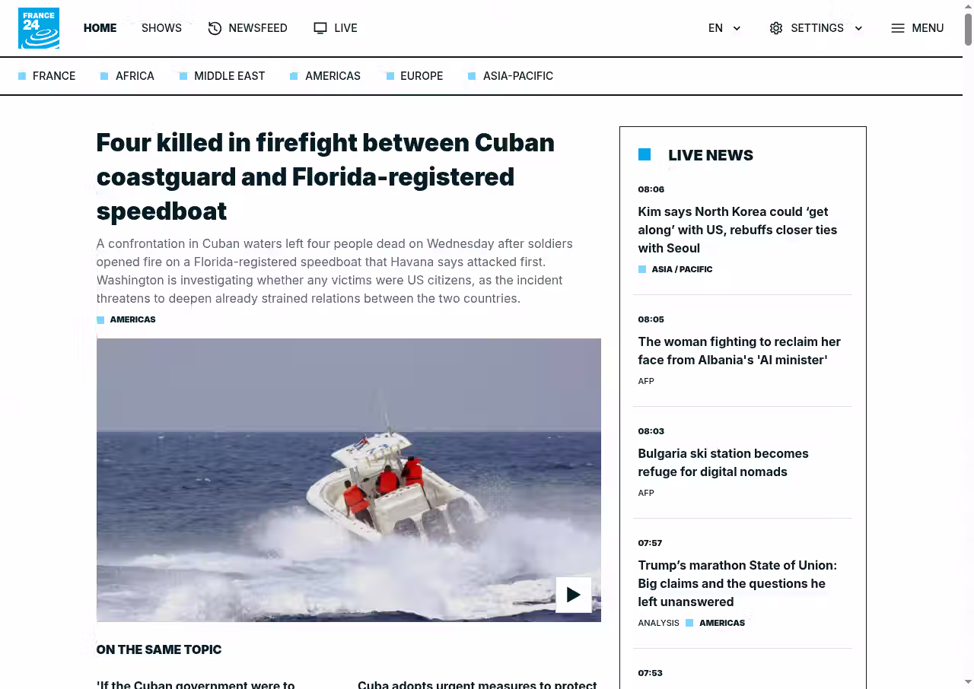
Task: Read the Kim North Korea story
Action: coord(737,230)
